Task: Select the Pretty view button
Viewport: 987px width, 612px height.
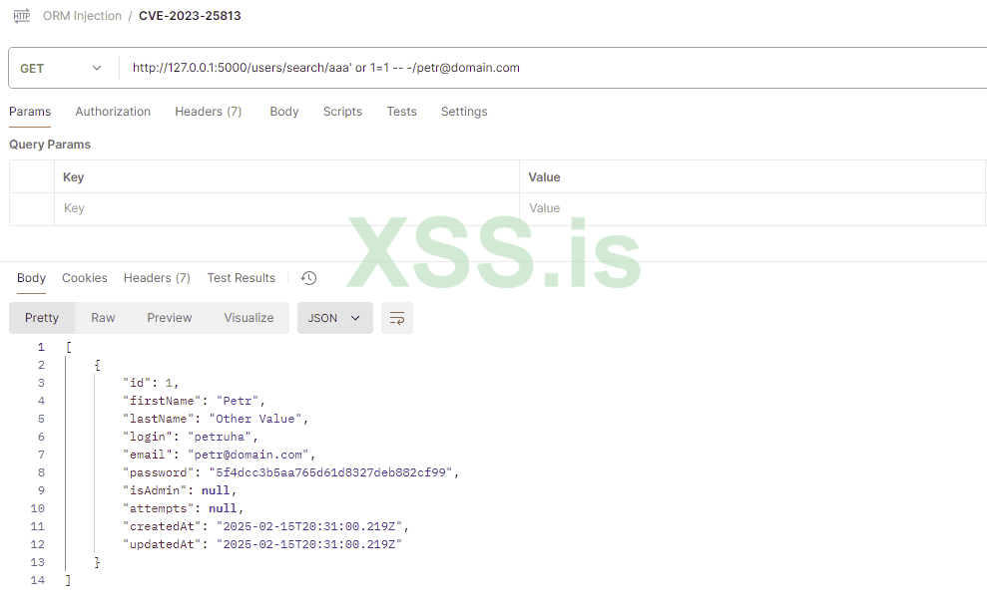Action: click(42, 318)
